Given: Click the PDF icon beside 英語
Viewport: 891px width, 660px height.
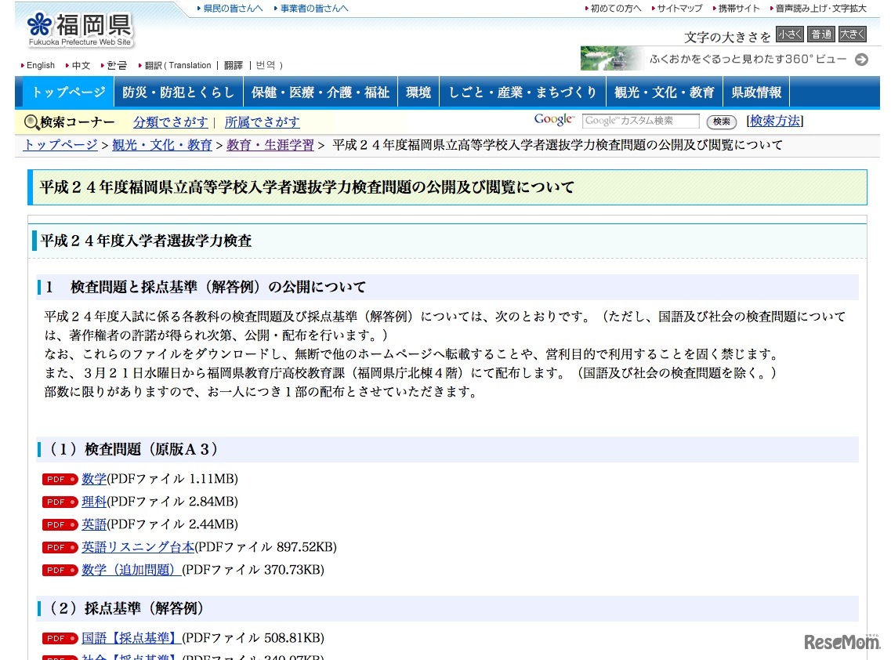Looking at the screenshot, I should [x=59, y=524].
